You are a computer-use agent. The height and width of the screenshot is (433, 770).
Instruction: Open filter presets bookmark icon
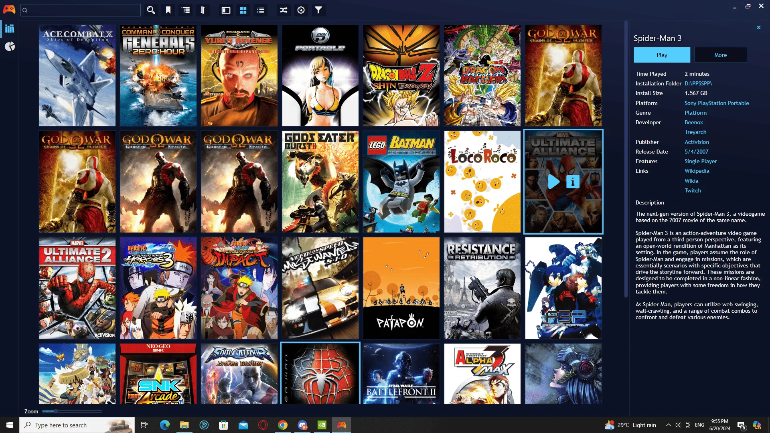(x=168, y=10)
